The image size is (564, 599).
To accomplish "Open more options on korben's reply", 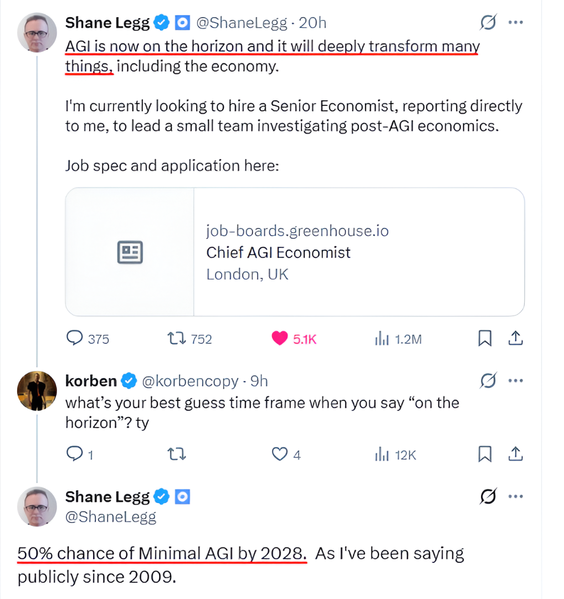I will point(516,381).
